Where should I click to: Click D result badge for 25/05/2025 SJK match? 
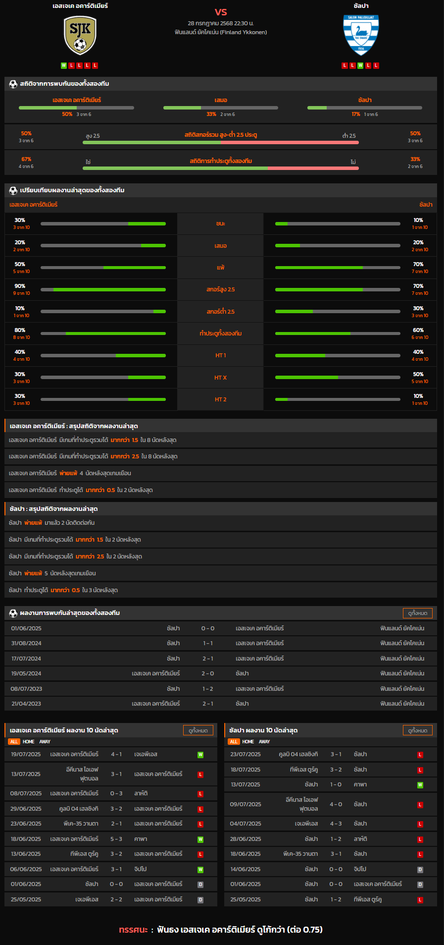200,900
